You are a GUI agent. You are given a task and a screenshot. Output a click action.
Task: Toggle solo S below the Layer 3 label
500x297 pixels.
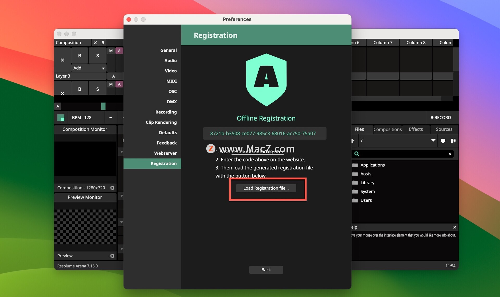point(98,89)
